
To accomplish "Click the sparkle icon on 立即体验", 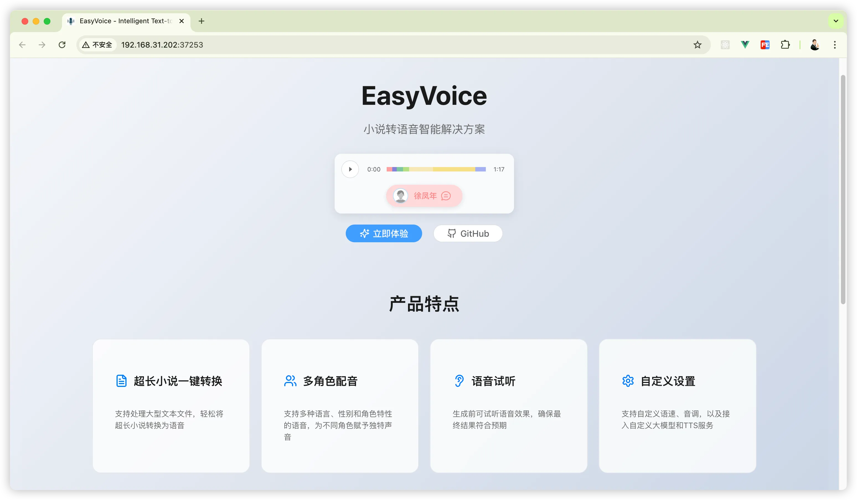I will coord(365,233).
